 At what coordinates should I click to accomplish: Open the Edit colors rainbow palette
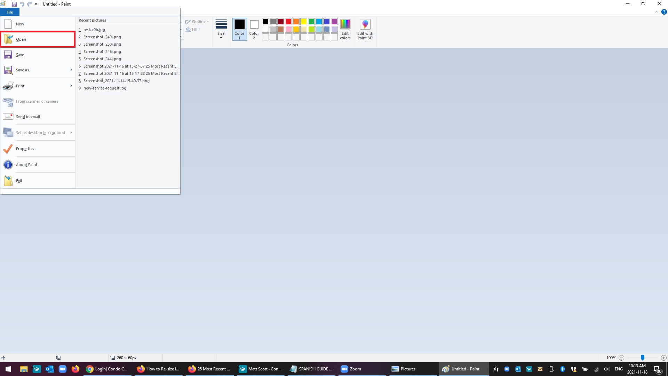(x=345, y=30)
